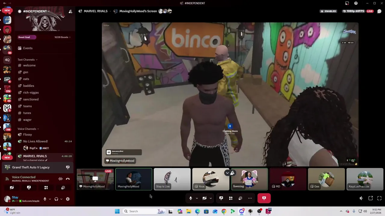Select the Gee participant tile
Image resolution: width=385 pixels, height=216 pixels.
(x=326, y=179)
